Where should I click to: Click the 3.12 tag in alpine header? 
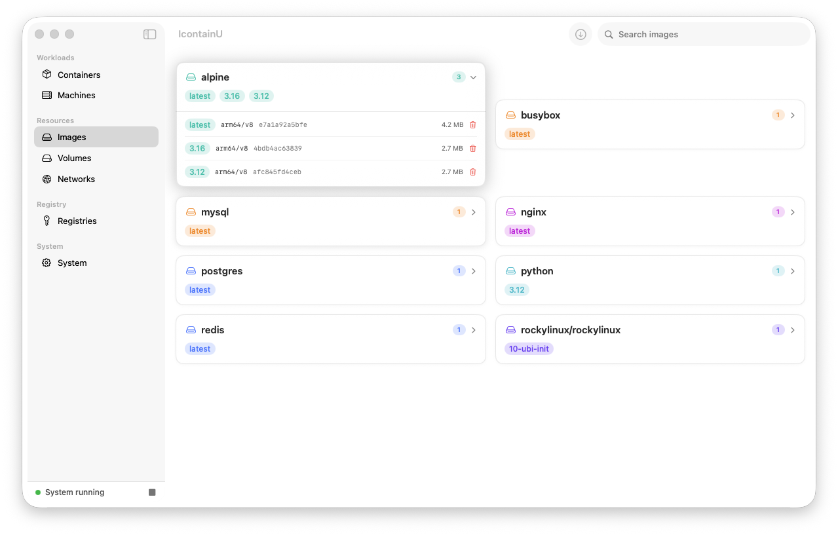click(261, 96)
